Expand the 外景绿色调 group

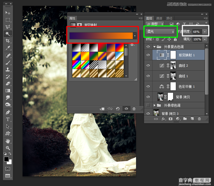pos(154,105)
